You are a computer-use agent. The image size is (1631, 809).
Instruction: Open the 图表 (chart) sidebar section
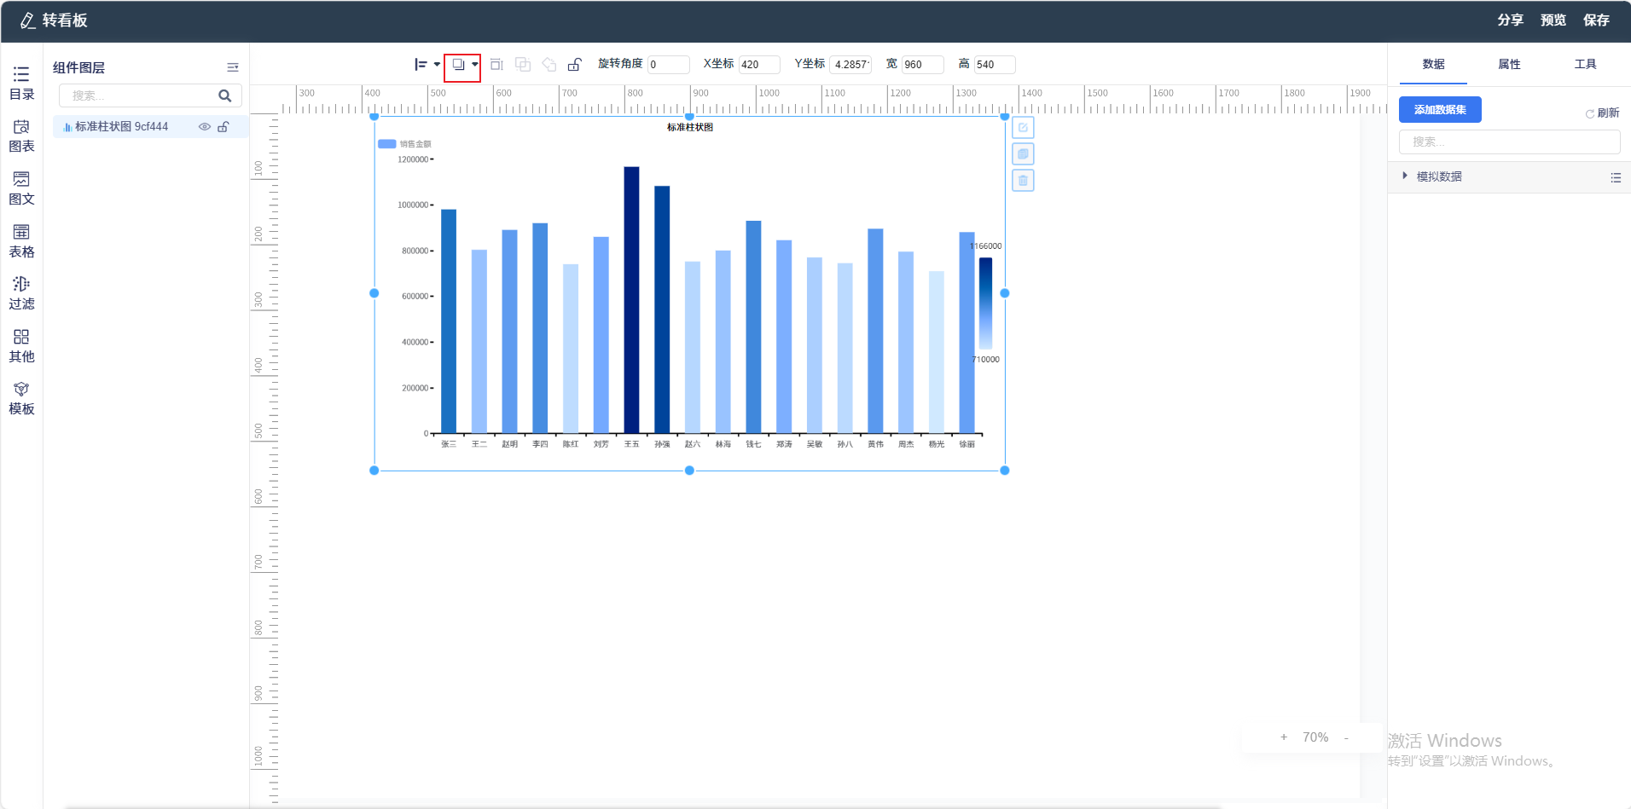click(x=21, y=136)
